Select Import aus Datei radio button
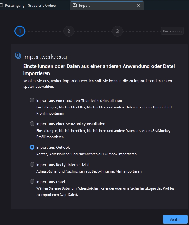 pyautogui.click(x=32, y=182)
